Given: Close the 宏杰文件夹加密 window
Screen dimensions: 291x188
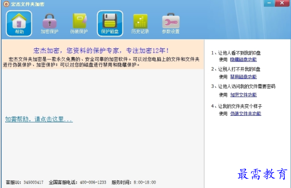Looking at the screenshot, I should (282, 3).
